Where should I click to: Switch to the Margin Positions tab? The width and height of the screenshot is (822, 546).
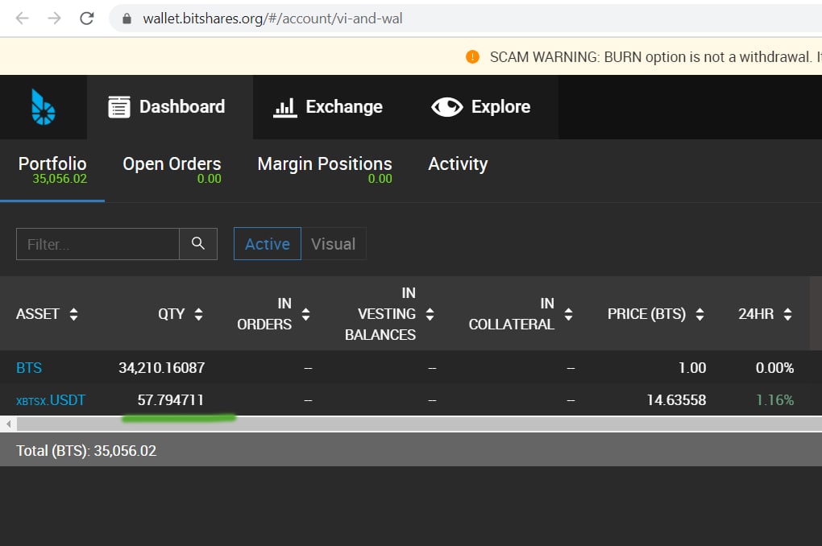(325, 170)
